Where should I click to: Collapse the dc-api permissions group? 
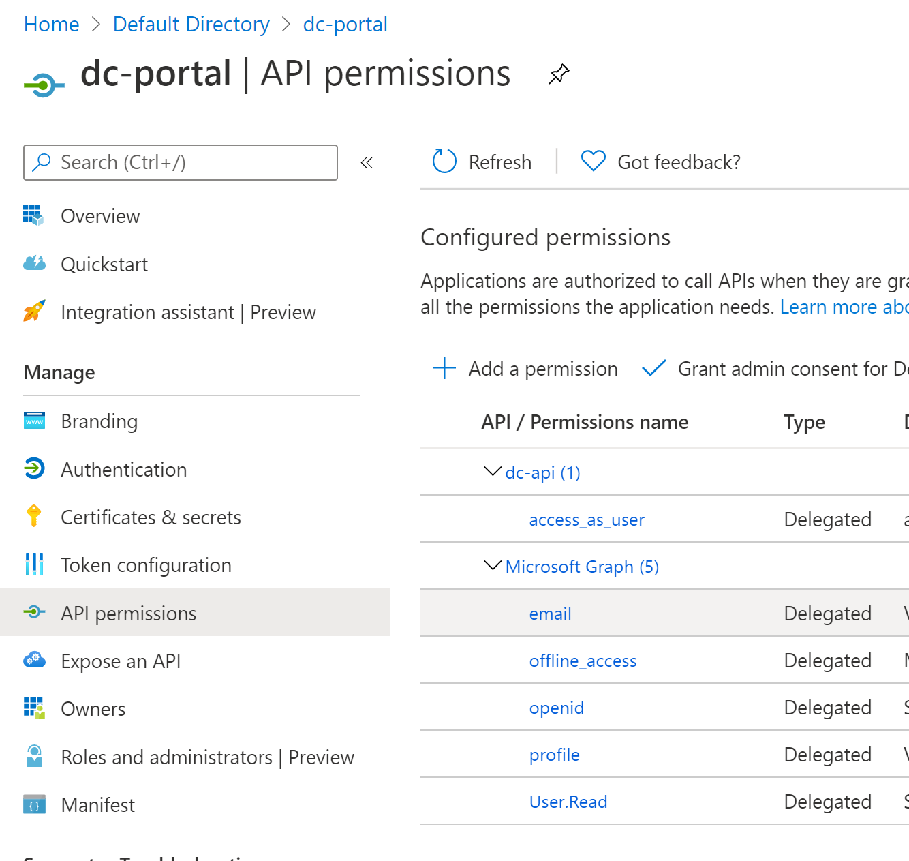point(492,471)
